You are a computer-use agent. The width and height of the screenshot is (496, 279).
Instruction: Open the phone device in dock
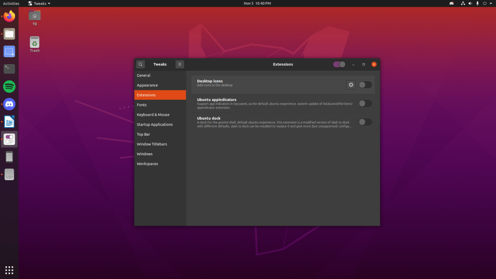(9, 157)
